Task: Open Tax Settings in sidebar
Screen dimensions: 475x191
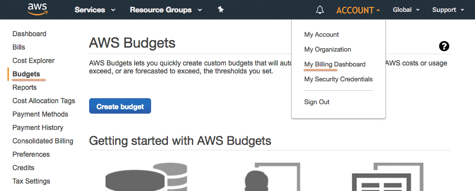Action: click(x=31, y=181)
